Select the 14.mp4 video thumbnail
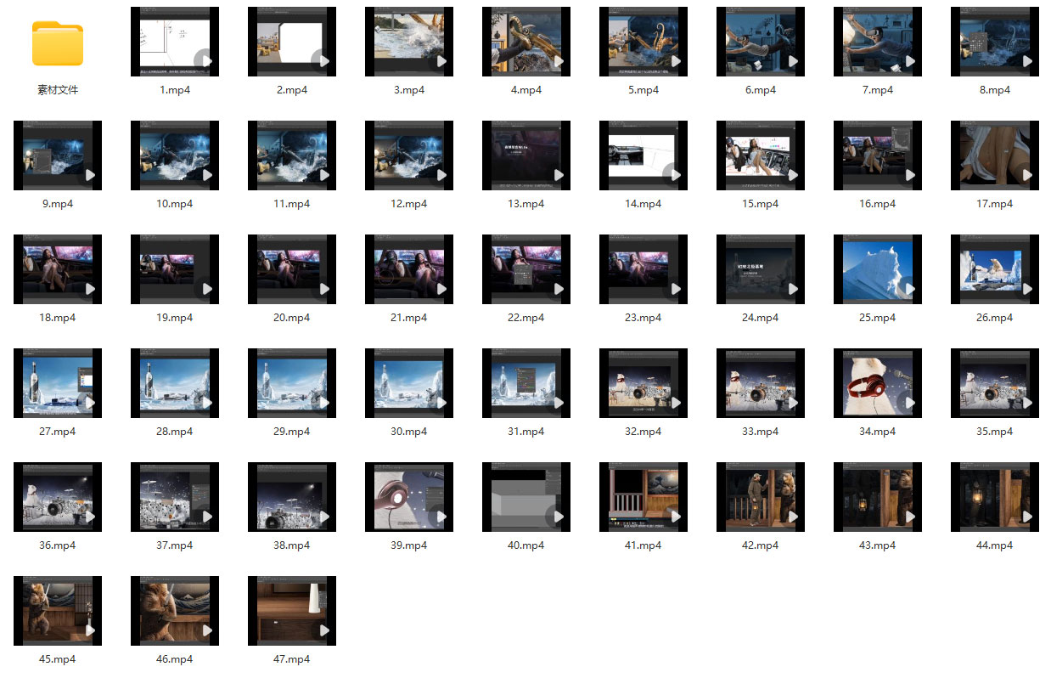 (x=644, y=155)
